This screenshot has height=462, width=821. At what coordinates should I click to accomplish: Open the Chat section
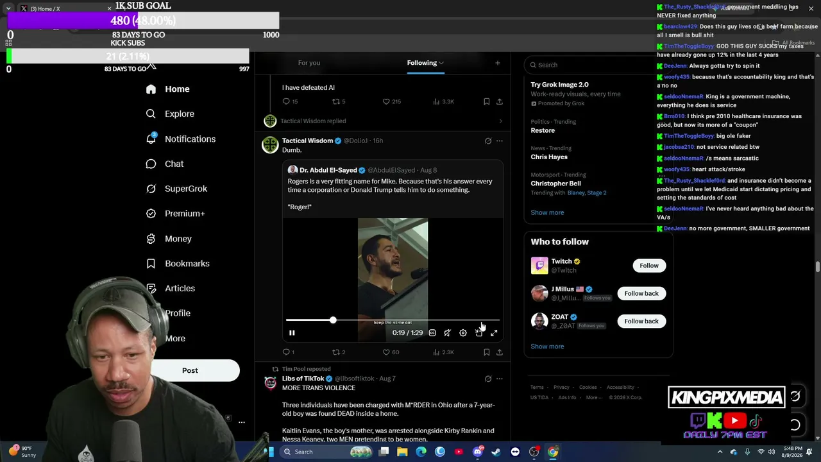point(165,164)
